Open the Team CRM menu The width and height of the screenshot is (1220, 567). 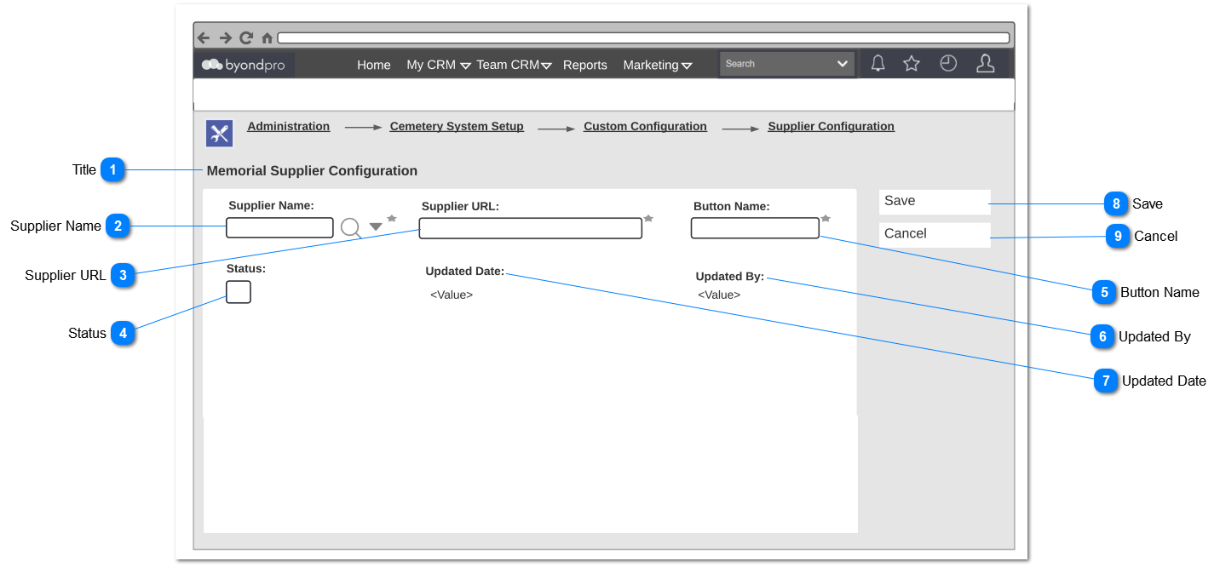[508, 65]
